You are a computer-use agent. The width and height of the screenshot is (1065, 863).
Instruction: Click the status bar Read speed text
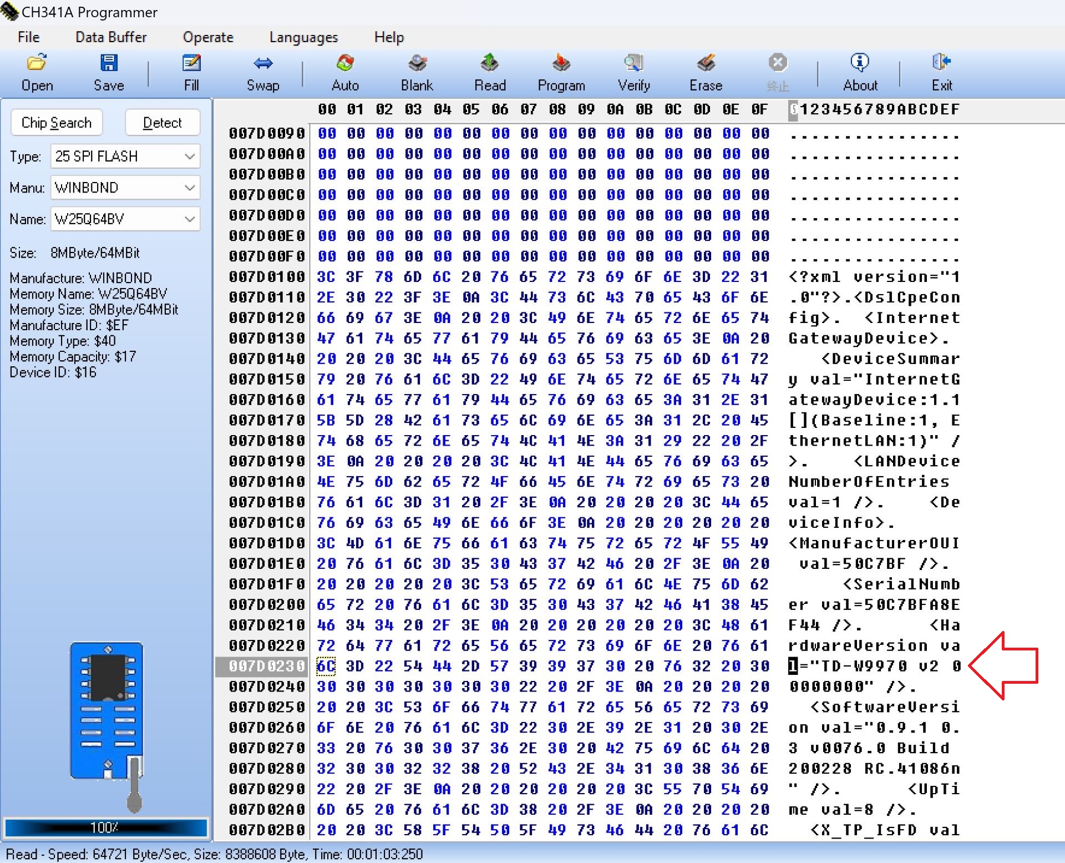[x=214, y=854]
